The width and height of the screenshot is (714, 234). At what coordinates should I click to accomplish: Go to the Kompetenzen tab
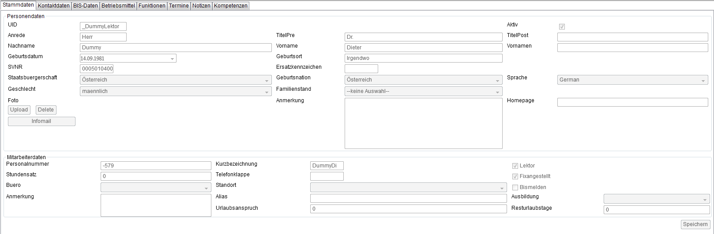(230, 6)
